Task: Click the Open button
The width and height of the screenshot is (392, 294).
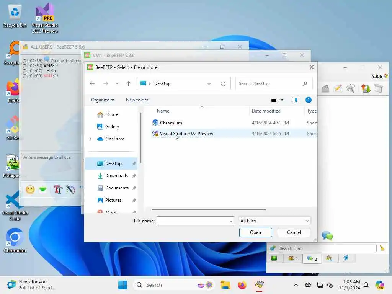Action: pos(255,232)
